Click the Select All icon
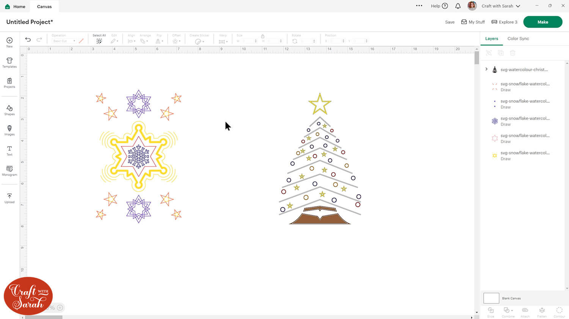This screenshot has width=569, height=319. click(99, 41)
